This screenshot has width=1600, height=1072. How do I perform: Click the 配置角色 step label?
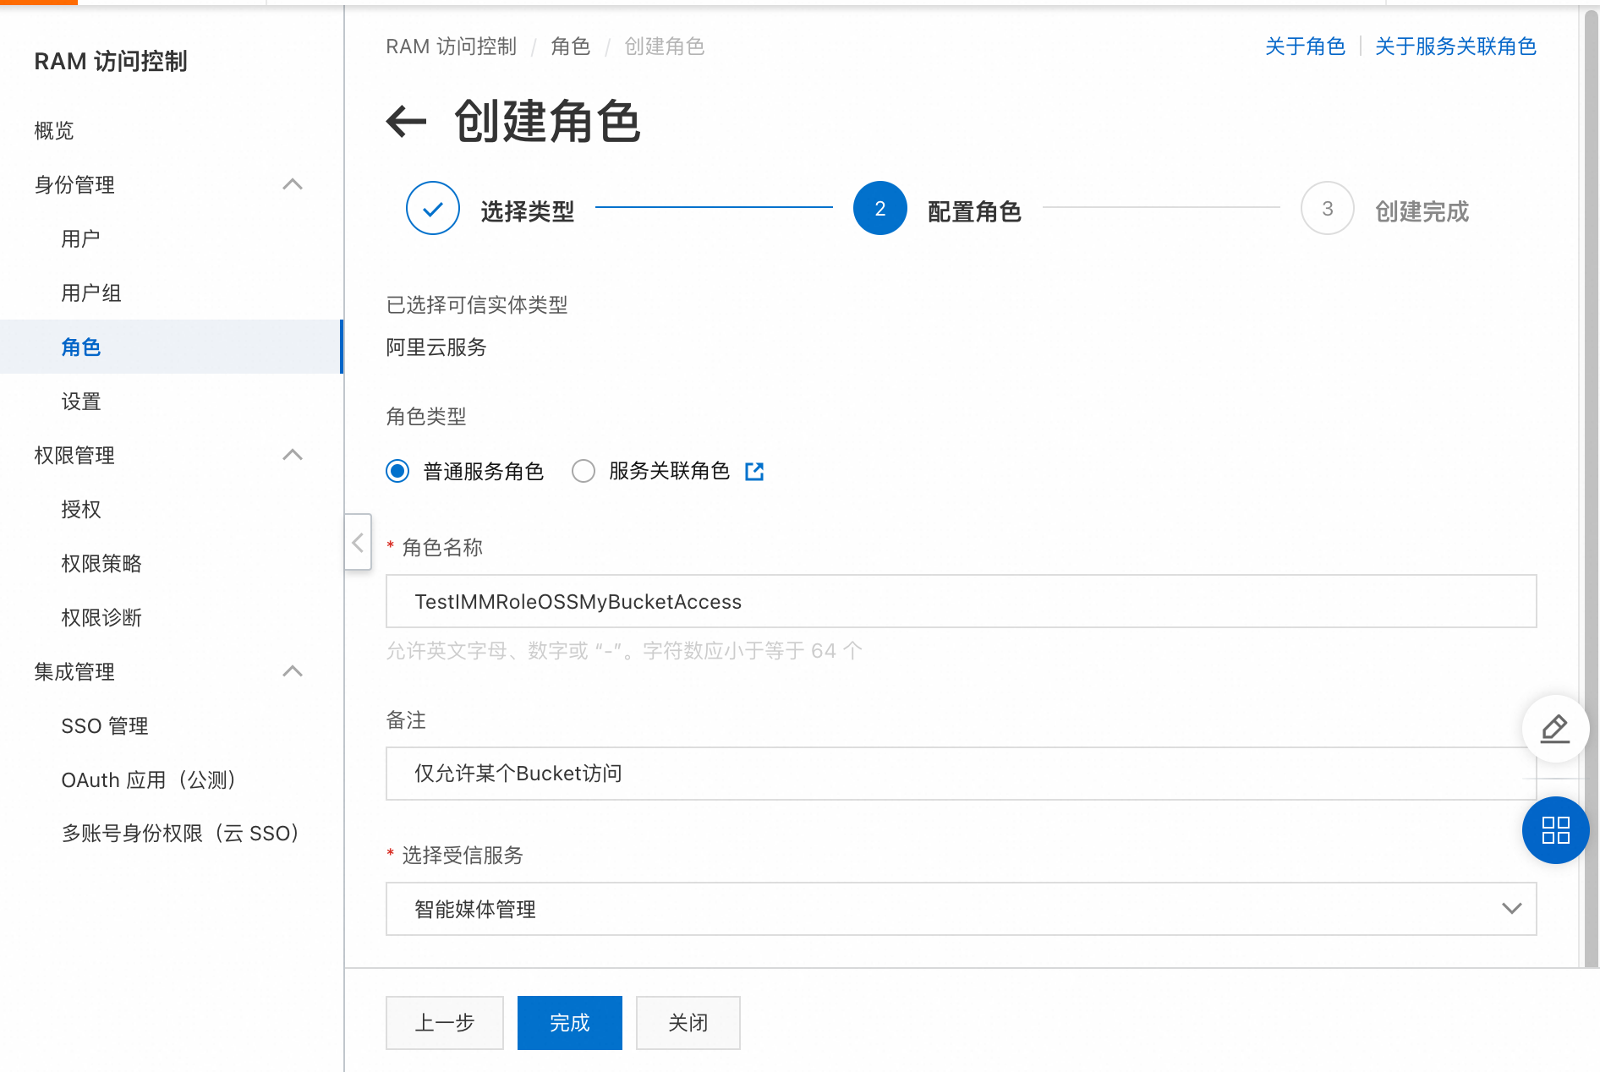(x=974, y=211)
